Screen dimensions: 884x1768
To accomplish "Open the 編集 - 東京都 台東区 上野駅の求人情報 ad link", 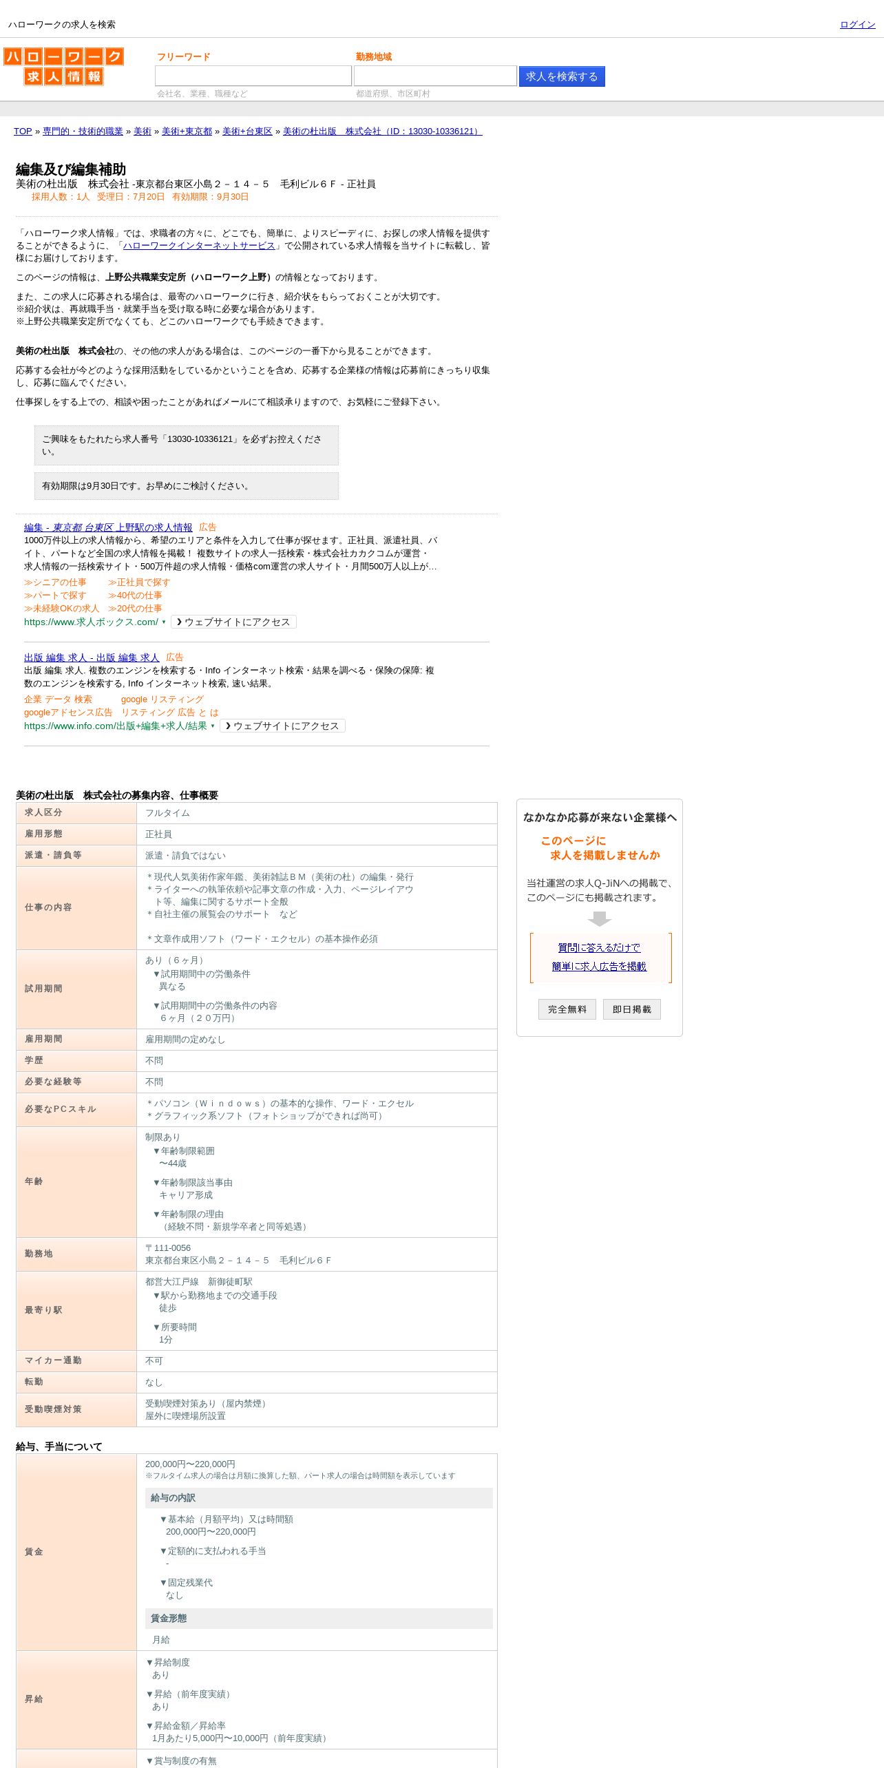I will 108,527.
